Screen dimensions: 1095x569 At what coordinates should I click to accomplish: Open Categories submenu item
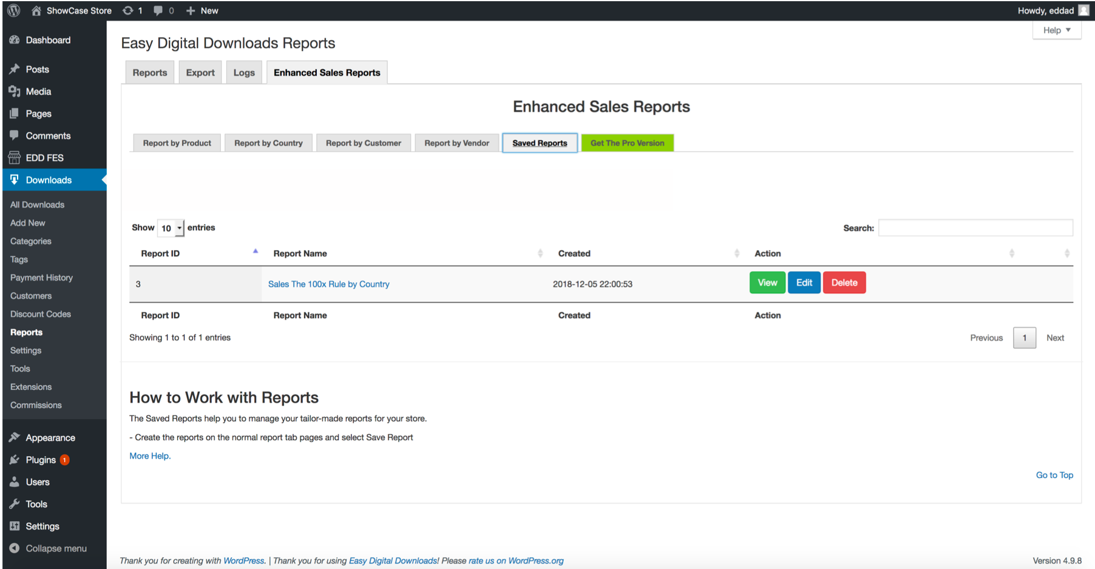[x=31, y=241]
